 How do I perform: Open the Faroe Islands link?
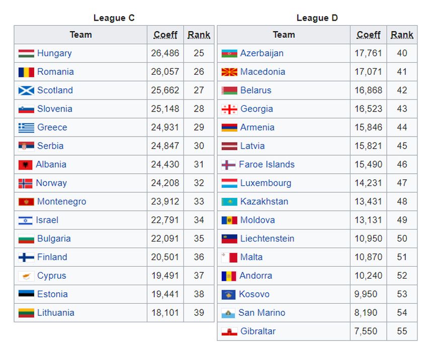[x=267, y=165]
